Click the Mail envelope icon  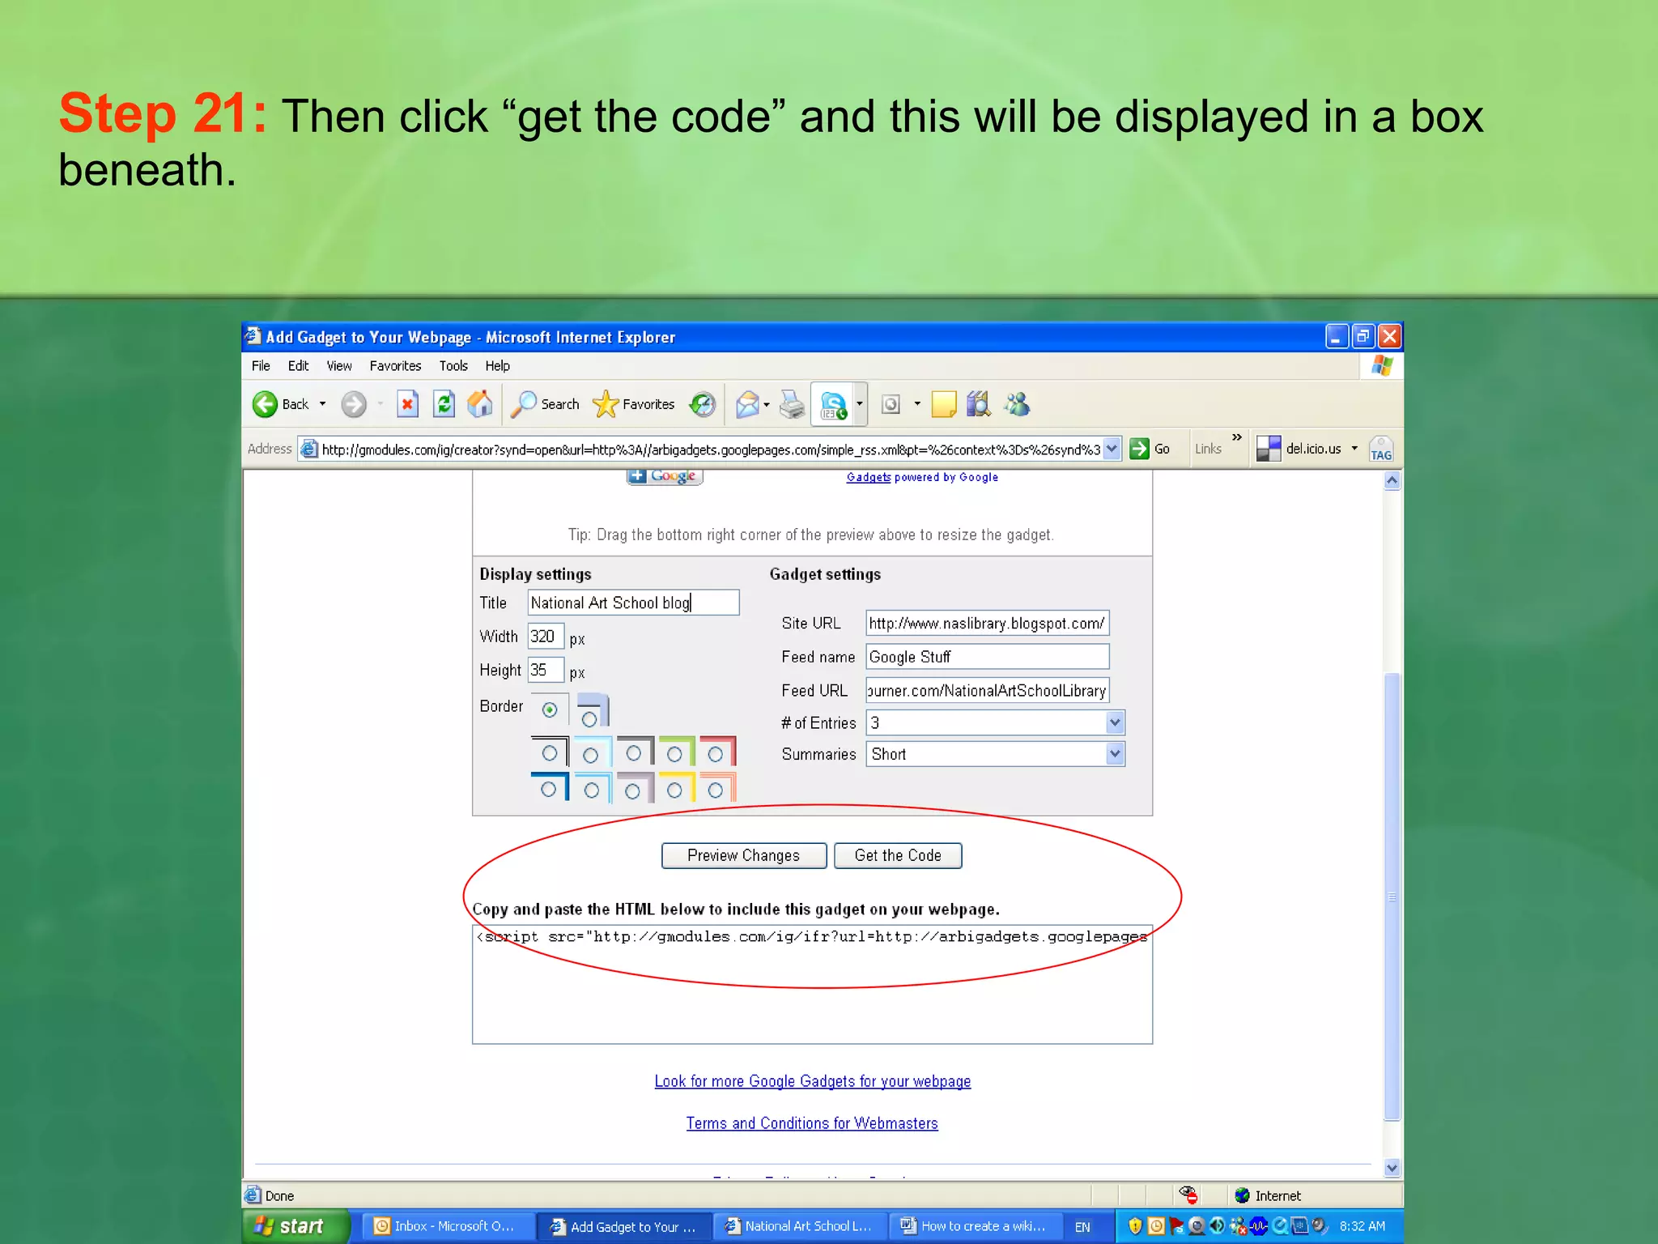[747, 404]
